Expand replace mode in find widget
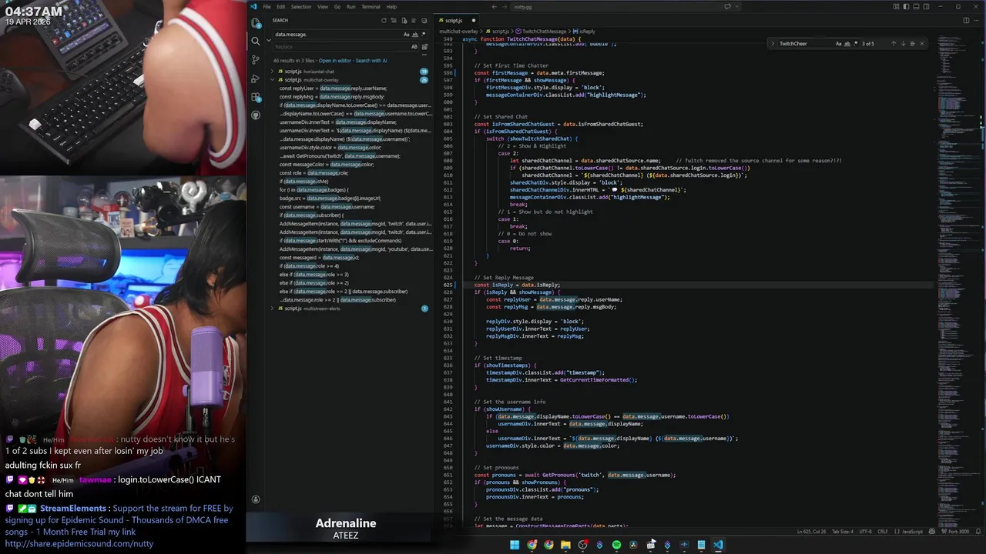 [x=773, y=44]
